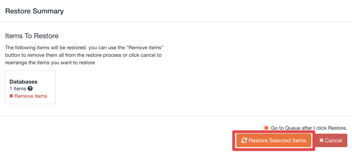Click the red X icon before Remove items

pyautogui.click(x=11, y=96)
